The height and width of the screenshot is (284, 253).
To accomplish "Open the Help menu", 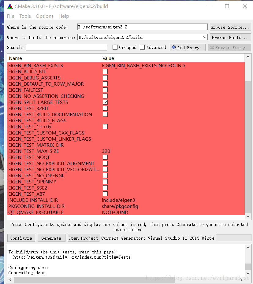I will tap(64, 16).
